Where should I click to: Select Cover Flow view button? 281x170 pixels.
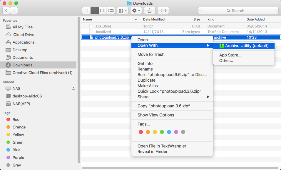[111, 11]
